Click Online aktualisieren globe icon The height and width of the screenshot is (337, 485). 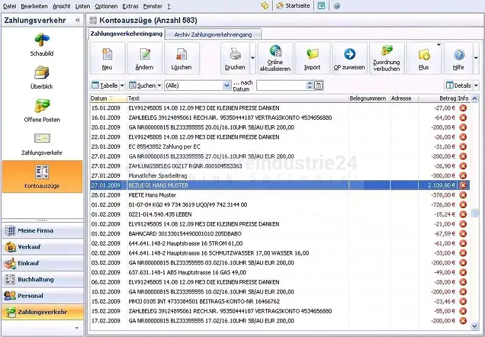pyautogui.click(x=275, y=53)
